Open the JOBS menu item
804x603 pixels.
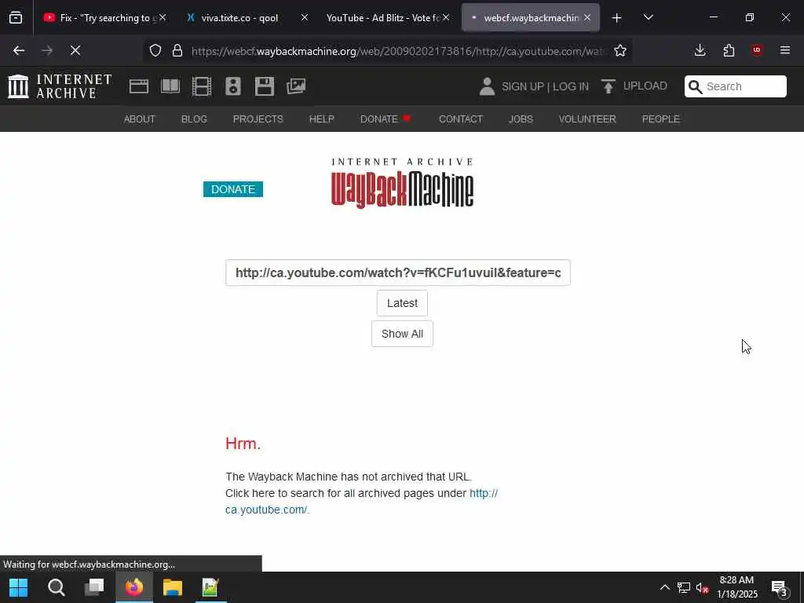click(521, 119)
